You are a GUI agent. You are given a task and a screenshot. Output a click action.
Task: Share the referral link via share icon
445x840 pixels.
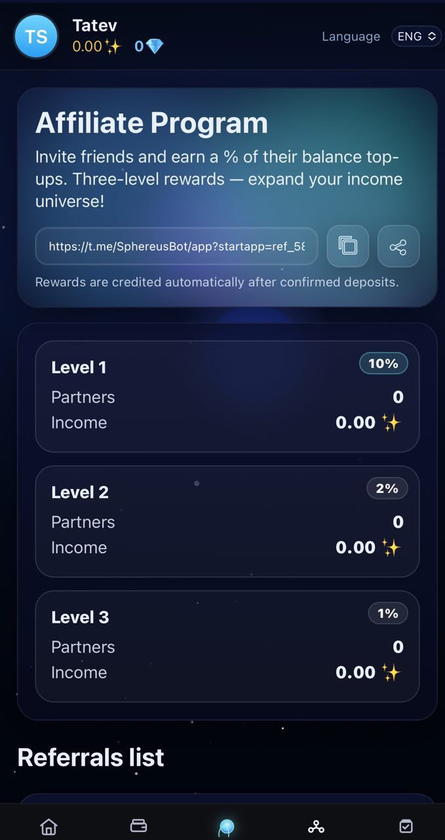pos(398,246)
